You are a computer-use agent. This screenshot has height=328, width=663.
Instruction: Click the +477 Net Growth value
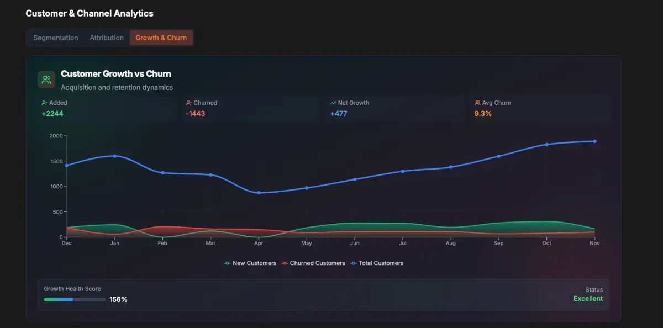coord(338,113)
